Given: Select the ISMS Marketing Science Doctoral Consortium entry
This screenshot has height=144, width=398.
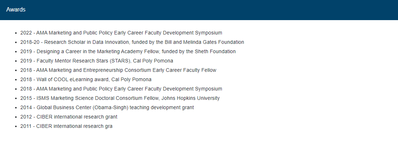Looking at the screenshot, I should point(120,98).
